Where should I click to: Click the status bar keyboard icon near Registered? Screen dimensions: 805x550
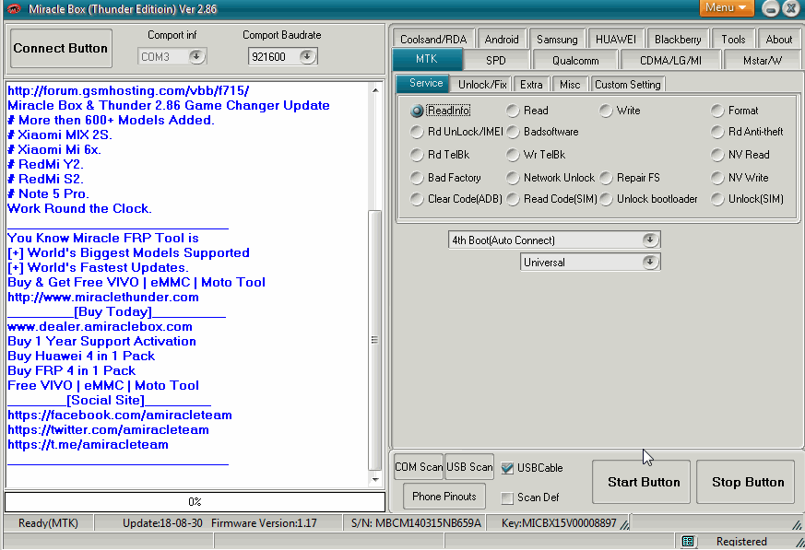coord(688,542)
